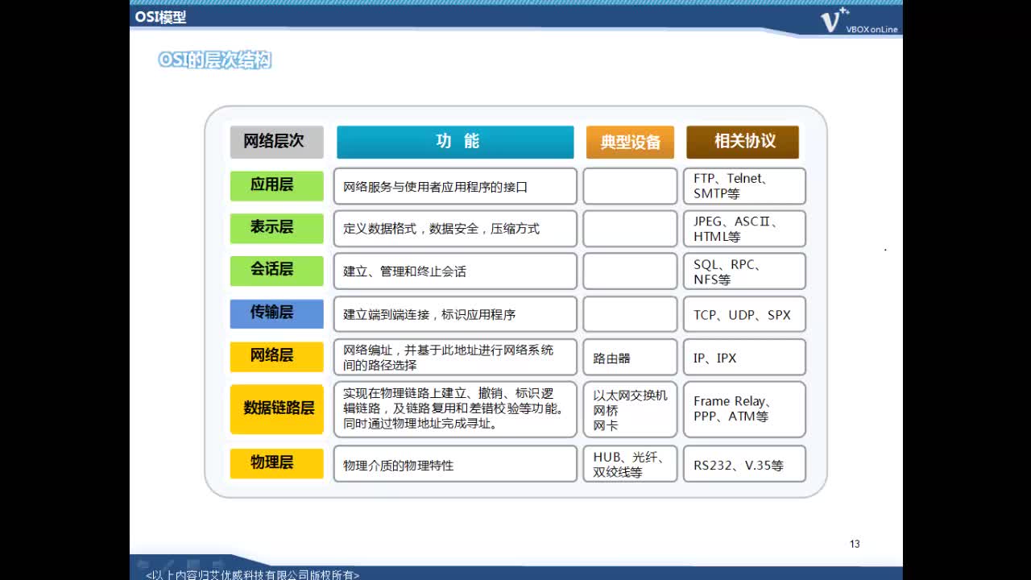Select the 表示层 layer label

point(276,228)
